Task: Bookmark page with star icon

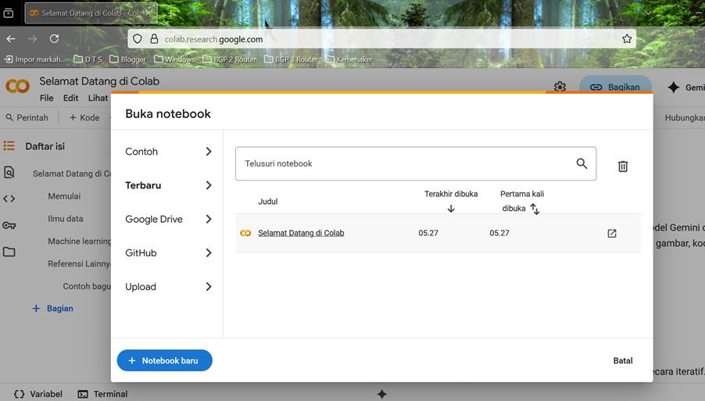Action: tap(627, 38)
